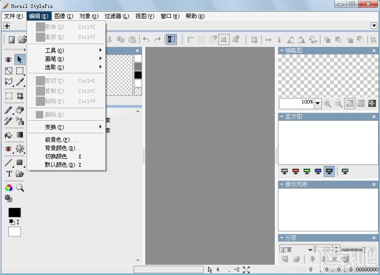This screenshot has height=275, width=380.
Task: Select the brightness sun tool
Action: tap(20, 149)
